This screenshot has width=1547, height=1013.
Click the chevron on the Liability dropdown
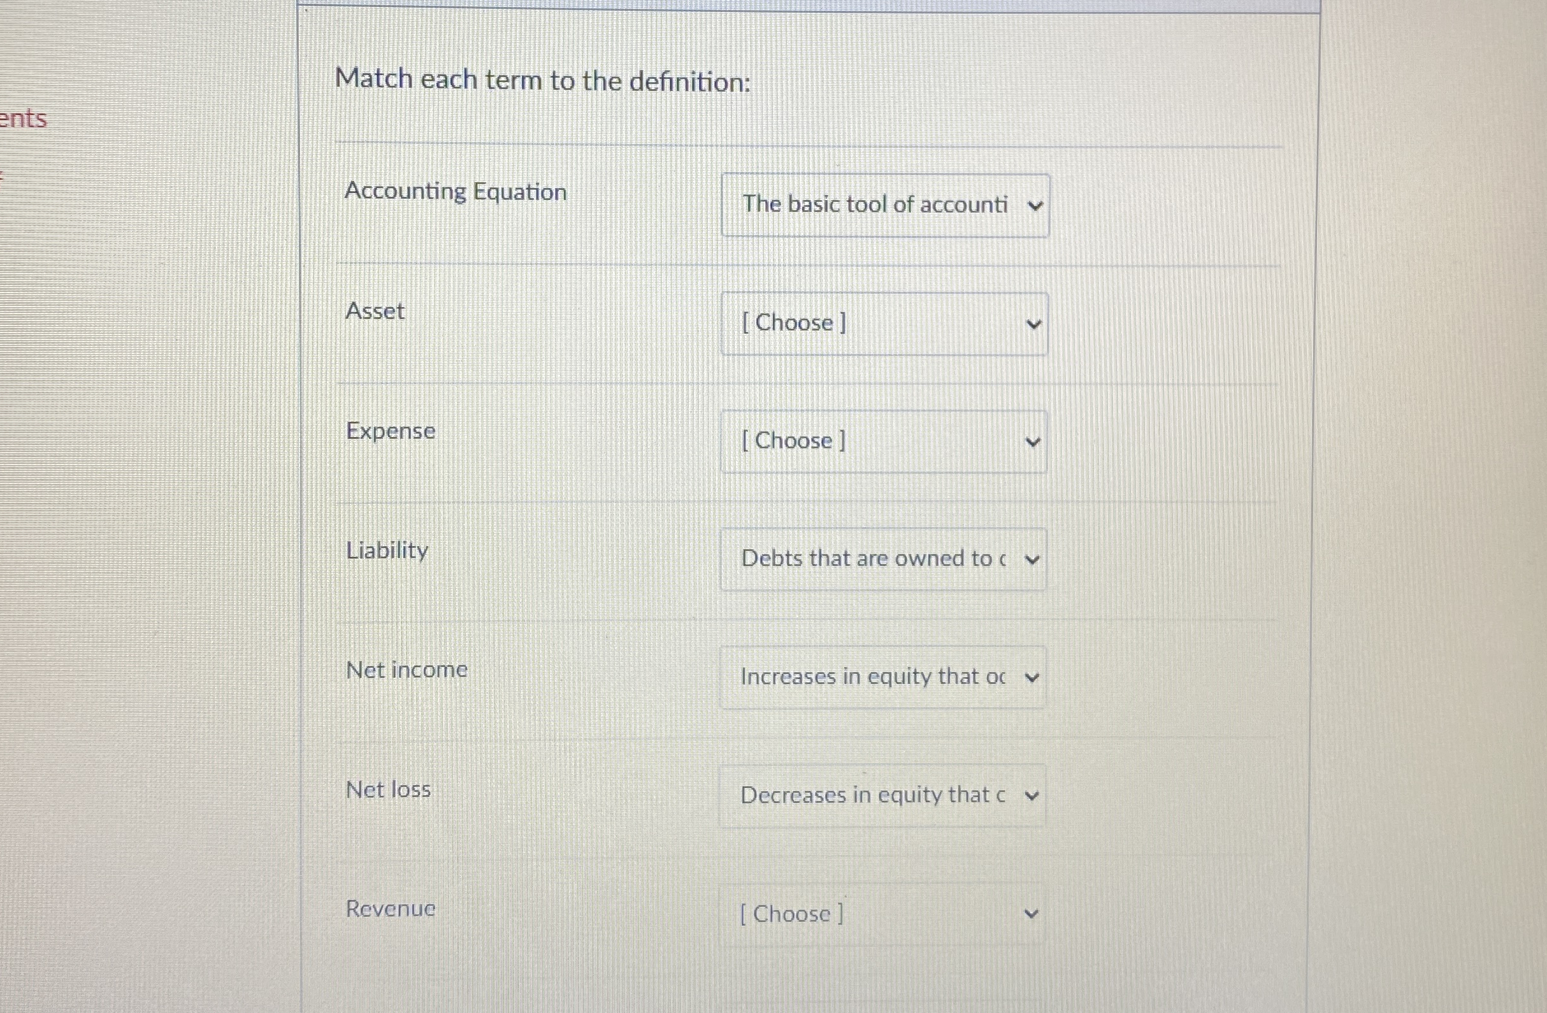click(1033, 559)
